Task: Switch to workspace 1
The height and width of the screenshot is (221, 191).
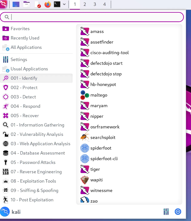Action: pyautogui.click(x=75, y=4)
